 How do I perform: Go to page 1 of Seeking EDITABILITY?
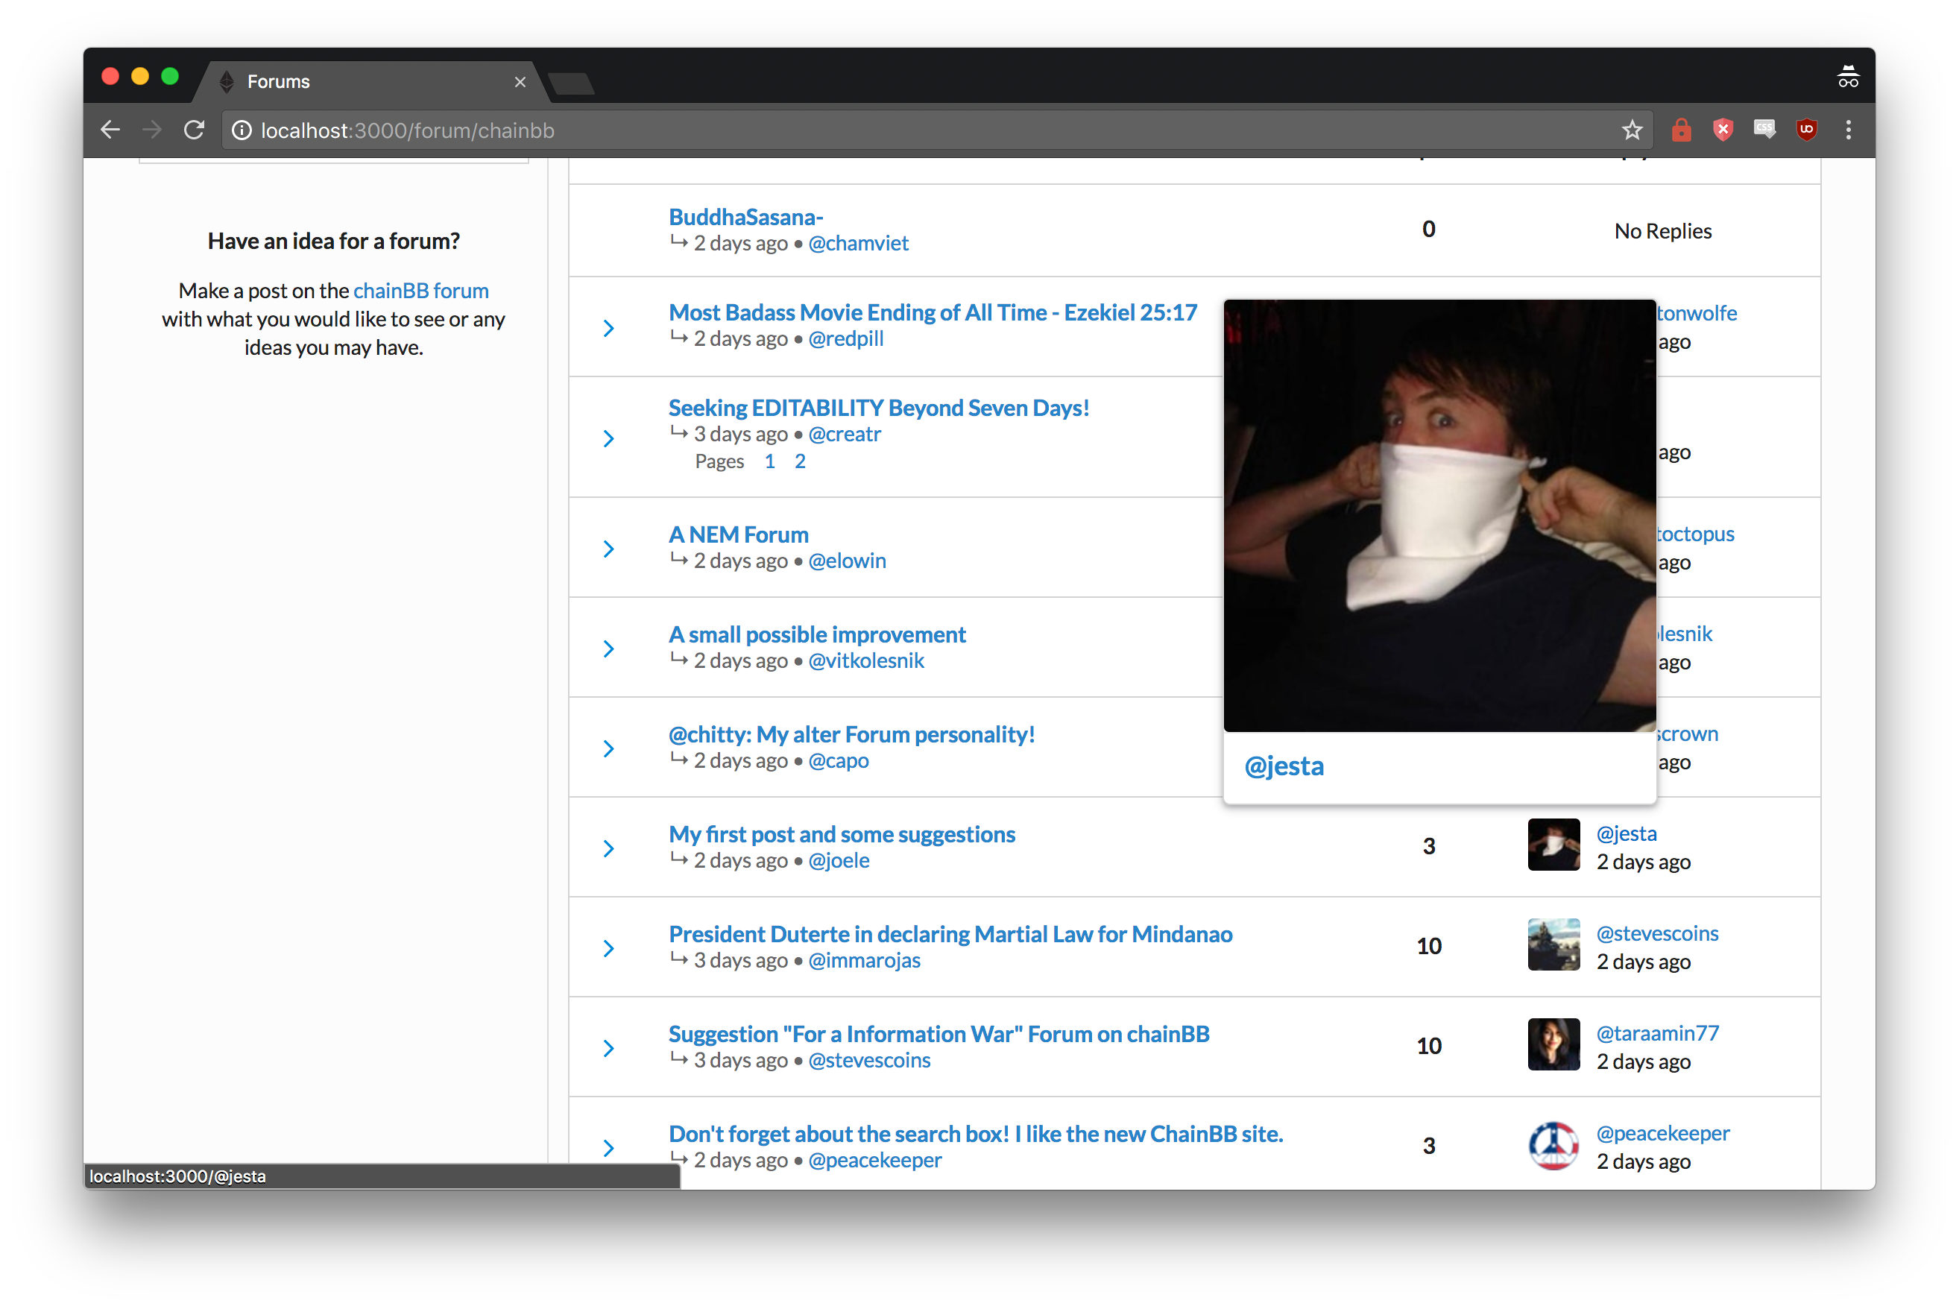[769, 461]
